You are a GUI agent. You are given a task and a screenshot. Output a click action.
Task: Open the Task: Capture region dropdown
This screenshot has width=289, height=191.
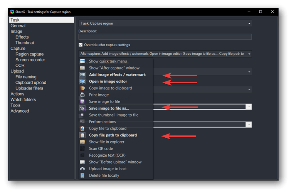click(165, 24)
